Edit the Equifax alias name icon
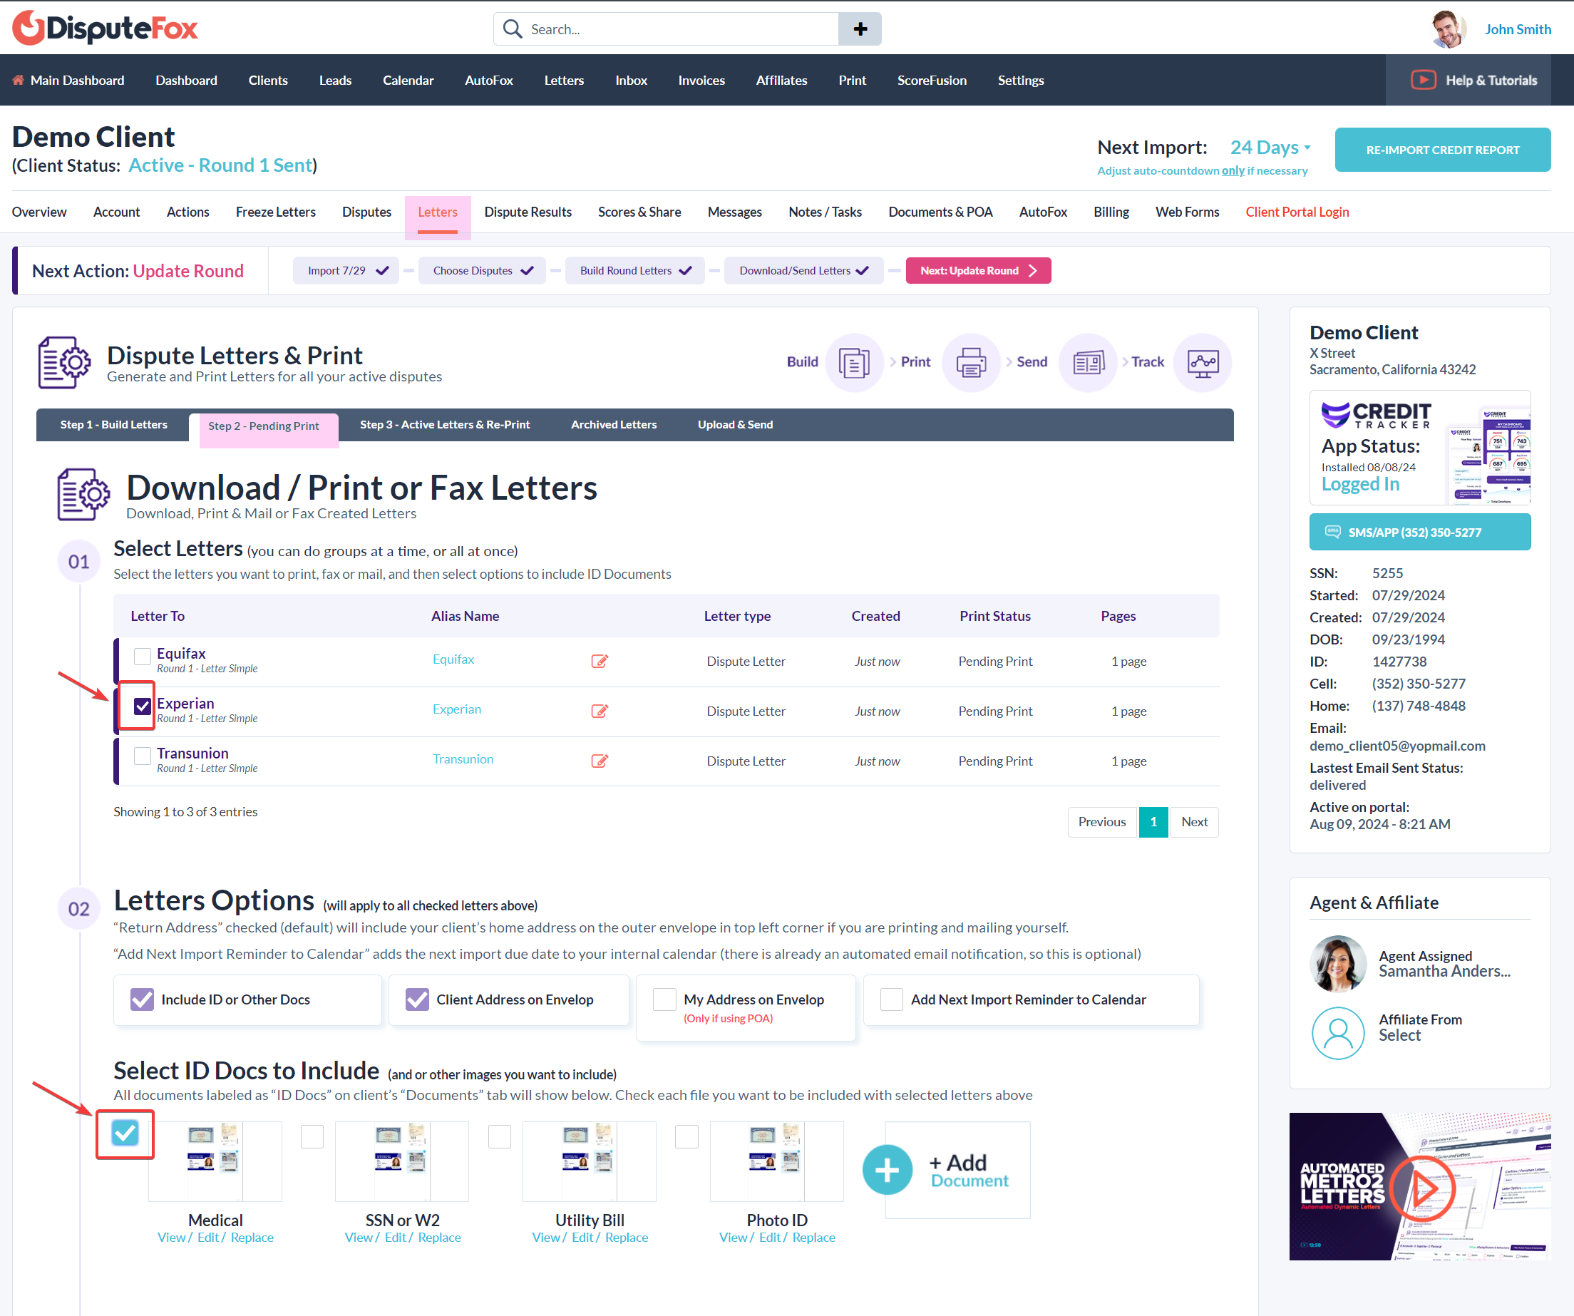This screenshot has height=1316, width=1574. (x=600, y=661)
